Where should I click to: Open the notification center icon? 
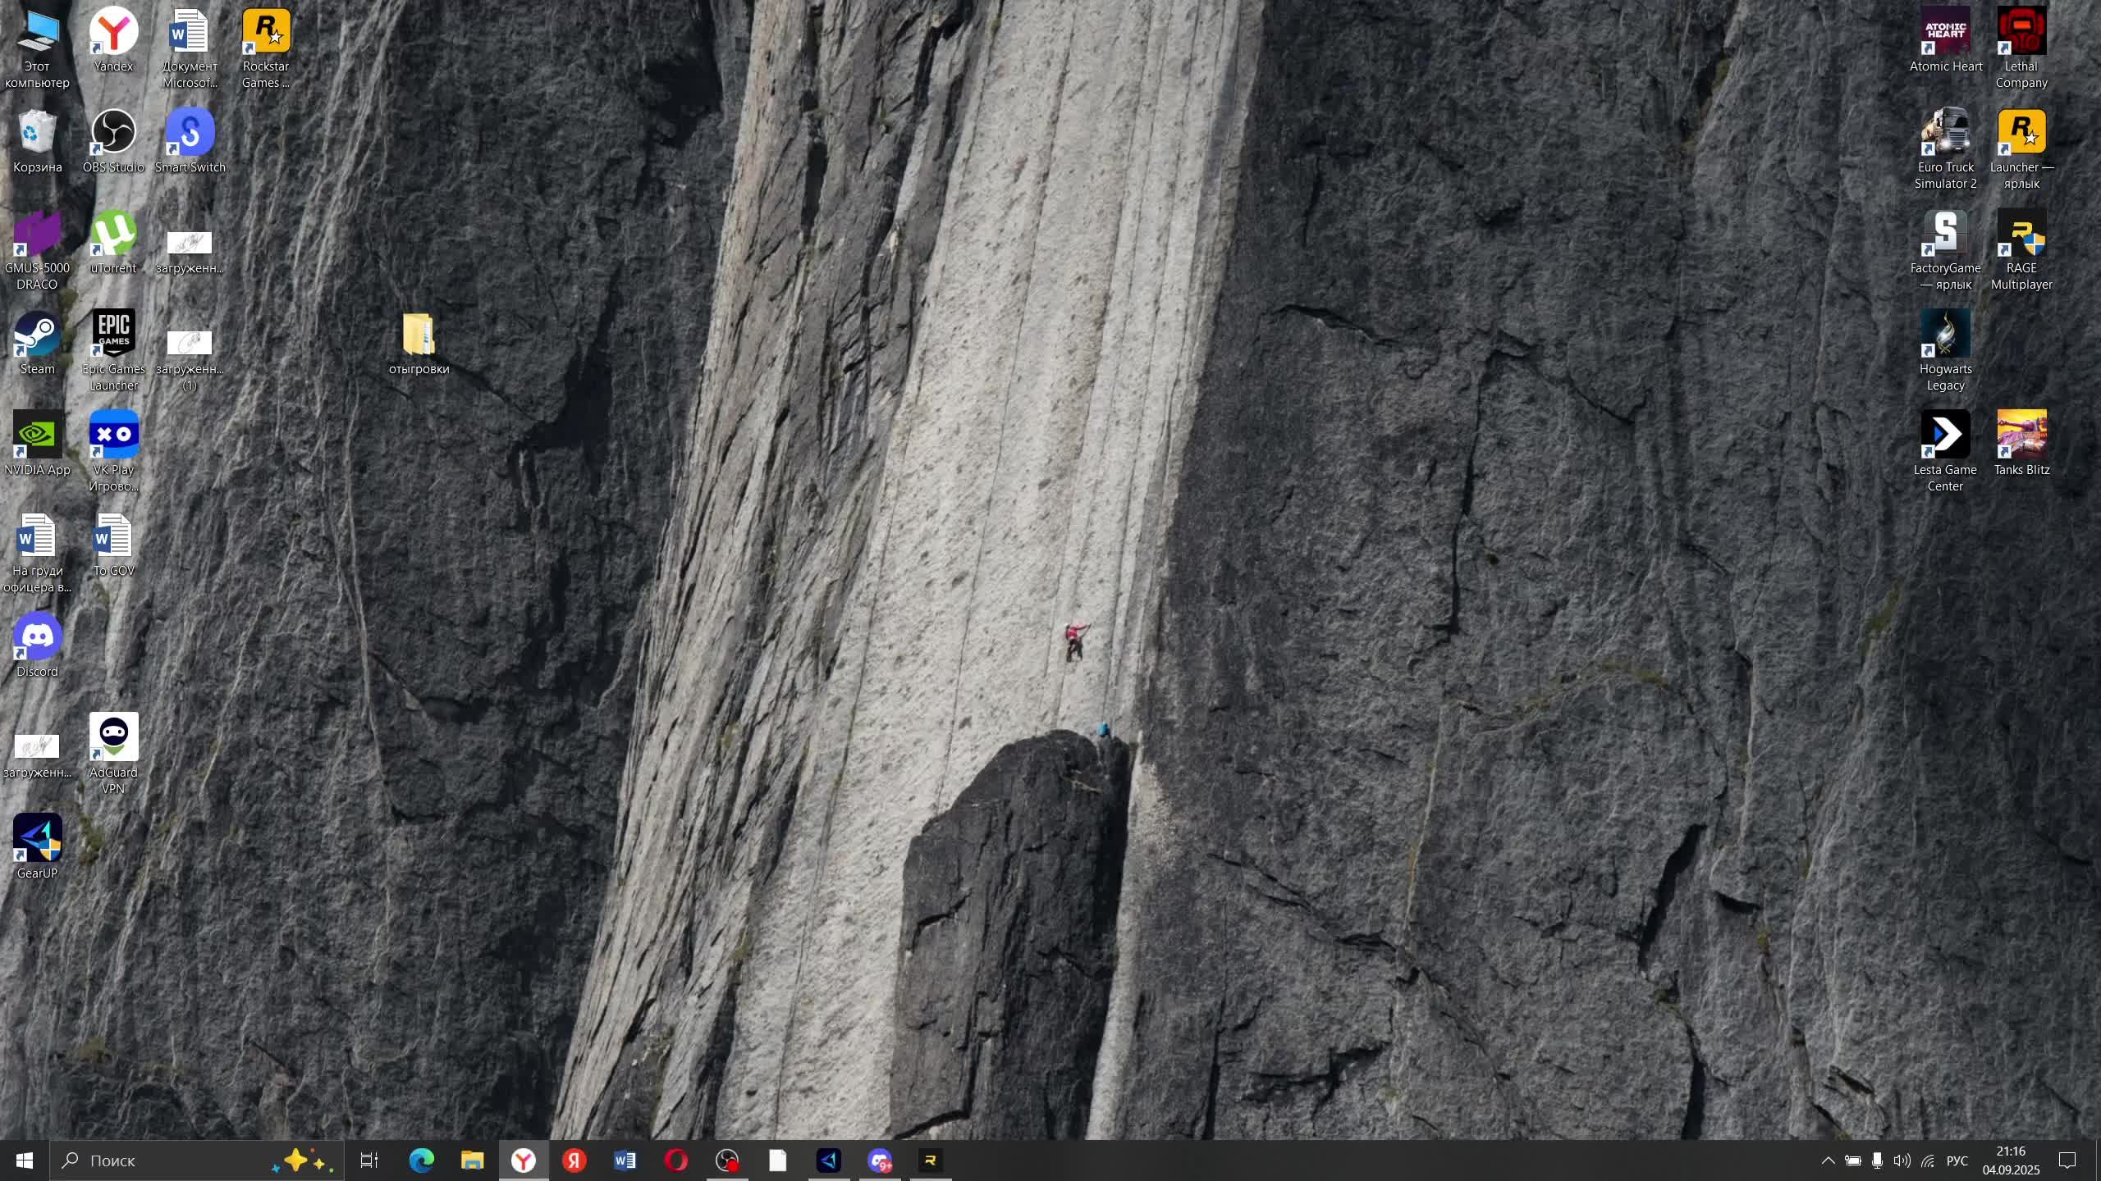[2067, 1160]
